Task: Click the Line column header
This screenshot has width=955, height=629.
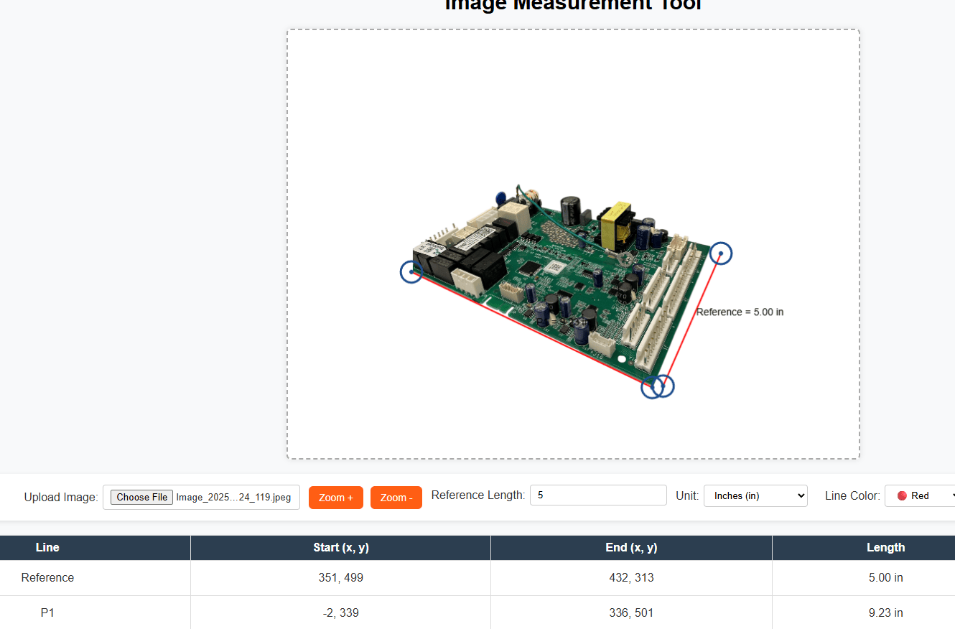Action: pos(47,547)
